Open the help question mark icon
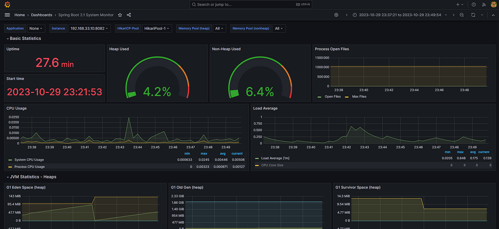499x229 pixels. [x=474, y=5]
